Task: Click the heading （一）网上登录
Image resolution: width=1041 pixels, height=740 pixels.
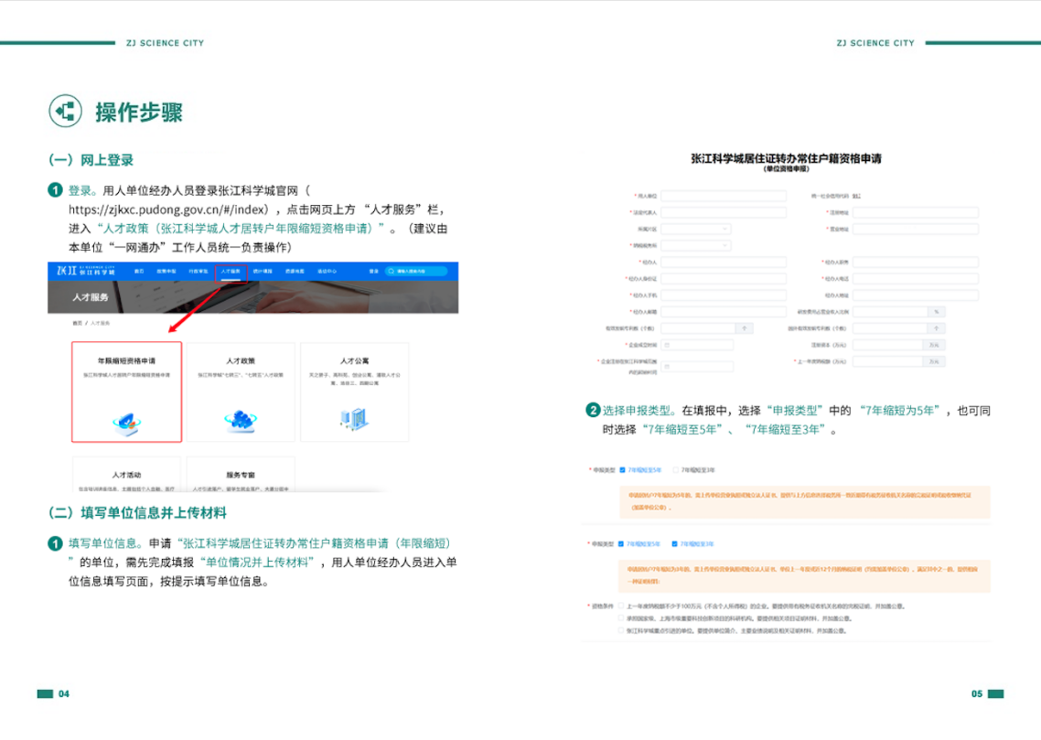Action: 91,160
